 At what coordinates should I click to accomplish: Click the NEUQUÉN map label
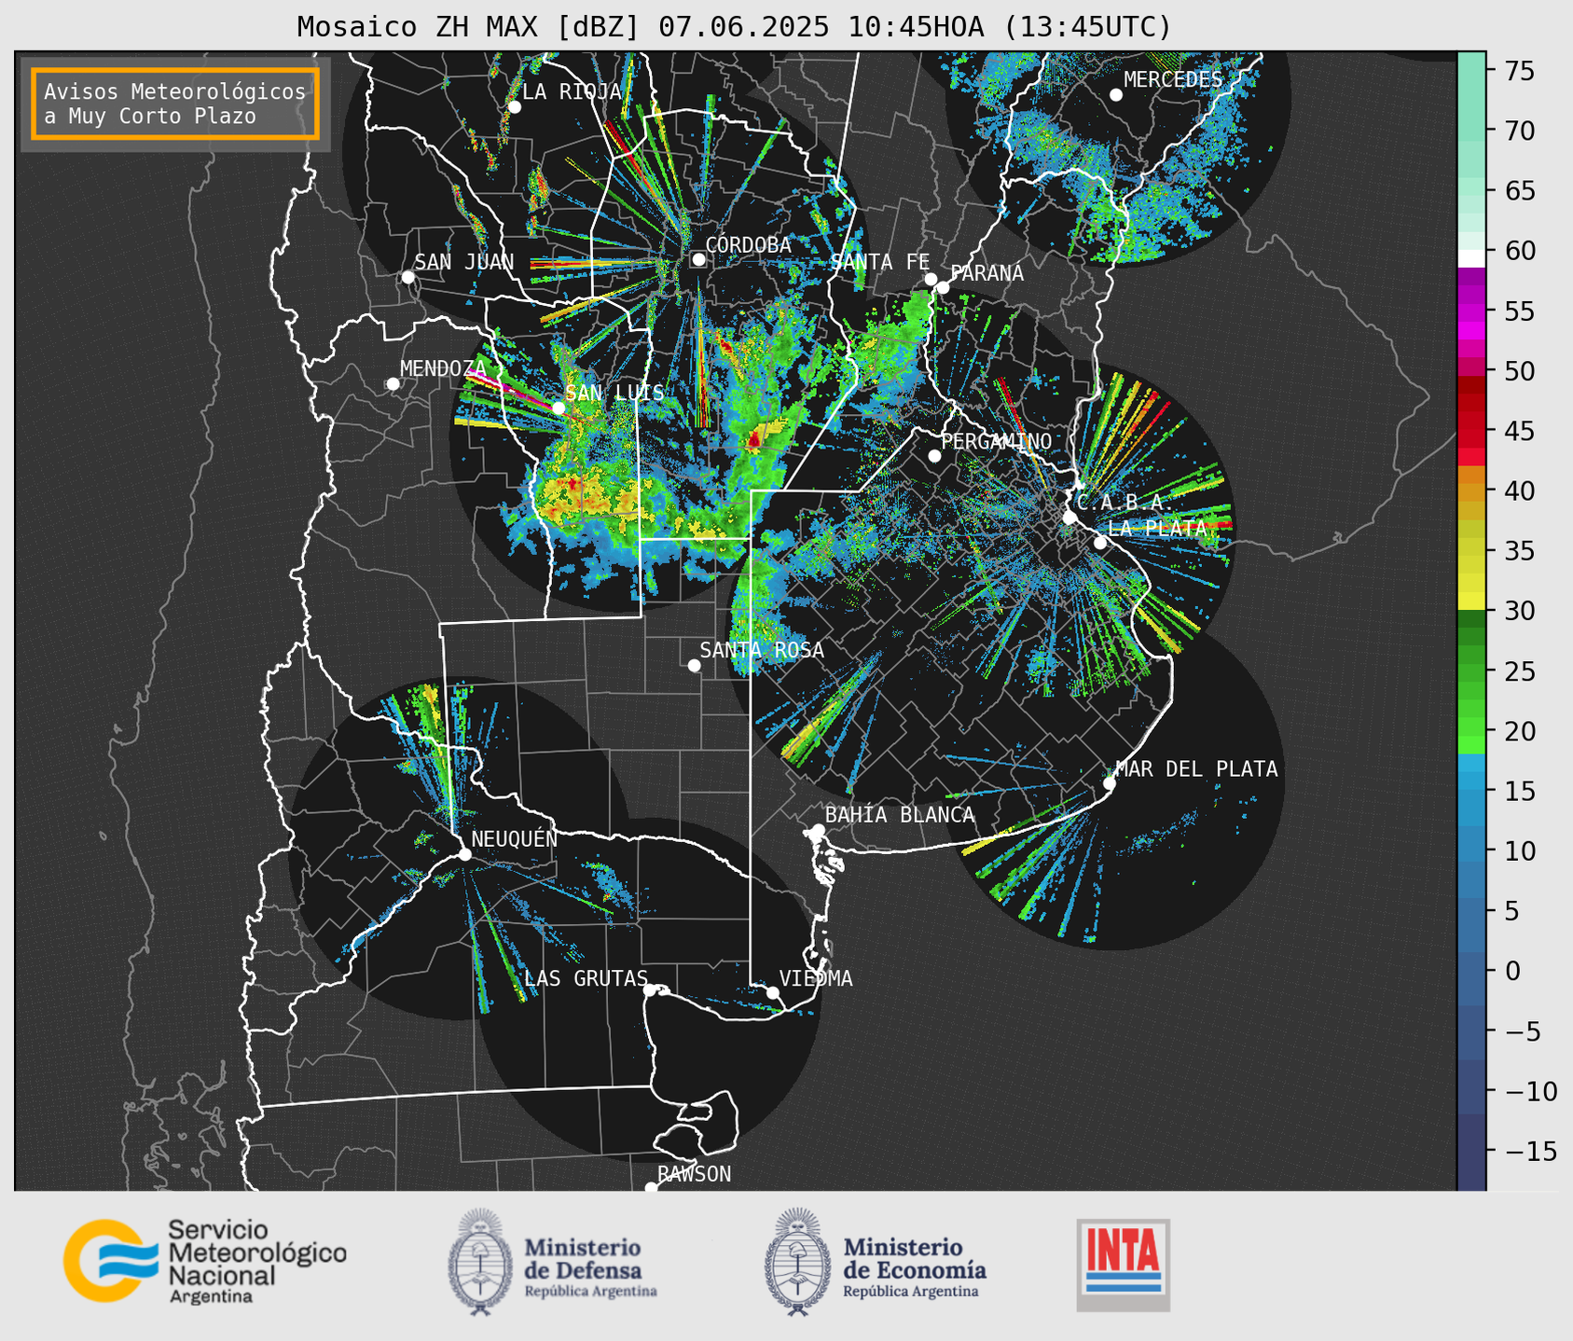tap(514, 838)
